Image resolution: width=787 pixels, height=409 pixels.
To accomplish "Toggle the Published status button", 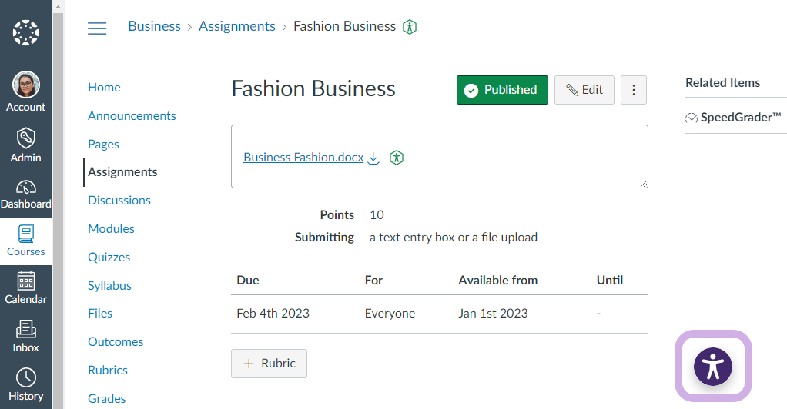I will [x=502, y=90].
